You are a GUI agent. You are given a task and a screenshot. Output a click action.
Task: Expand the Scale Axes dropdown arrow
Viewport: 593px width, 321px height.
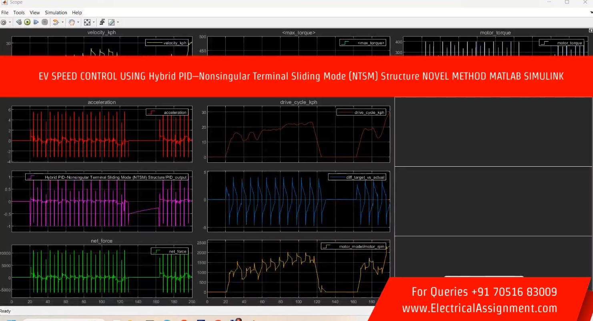(93, 22)
